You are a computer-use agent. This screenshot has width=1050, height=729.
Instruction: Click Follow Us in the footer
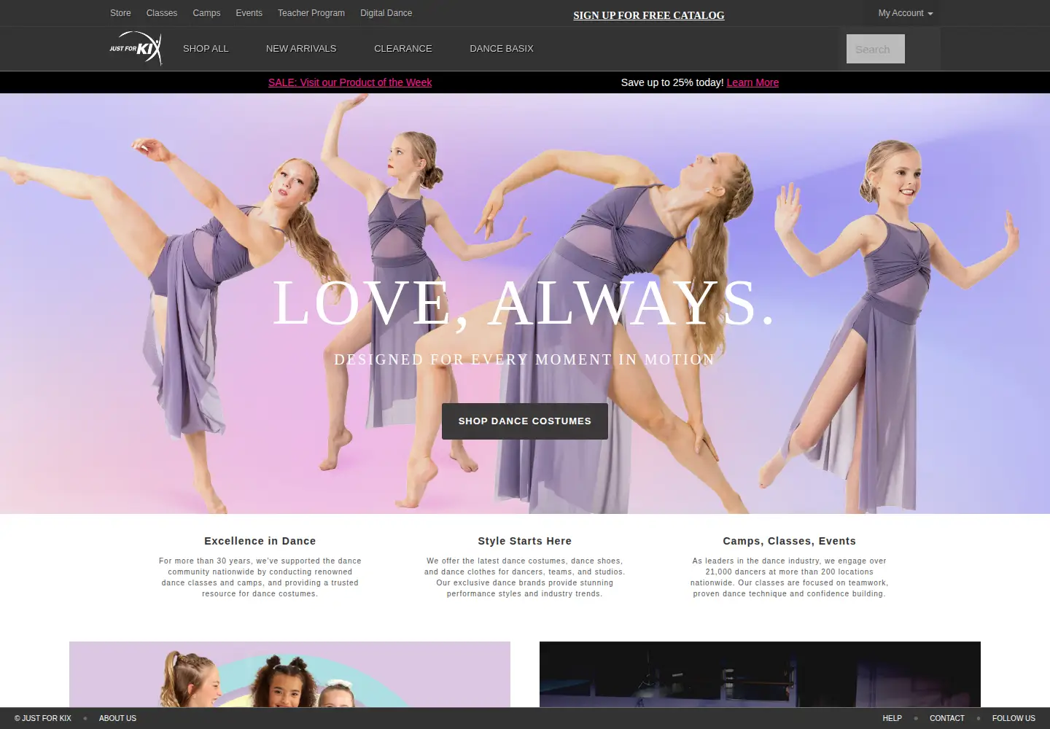pos(1014,718)
